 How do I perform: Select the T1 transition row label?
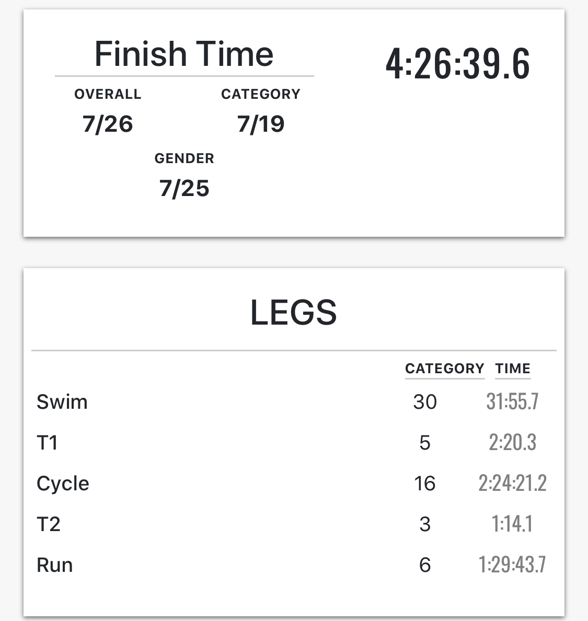tap(47, 443)
